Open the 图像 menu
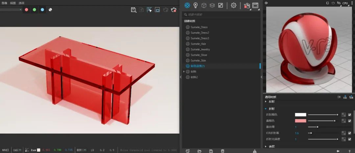This screenshot has width=355, height=153. point(5,3)
